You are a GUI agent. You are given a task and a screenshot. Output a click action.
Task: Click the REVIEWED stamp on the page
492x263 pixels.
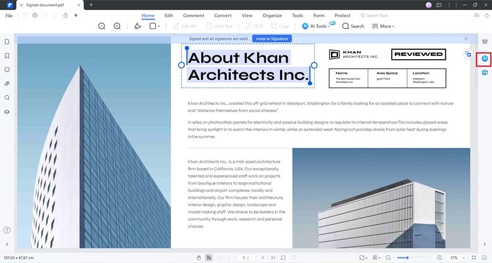[x=419, y=54]
